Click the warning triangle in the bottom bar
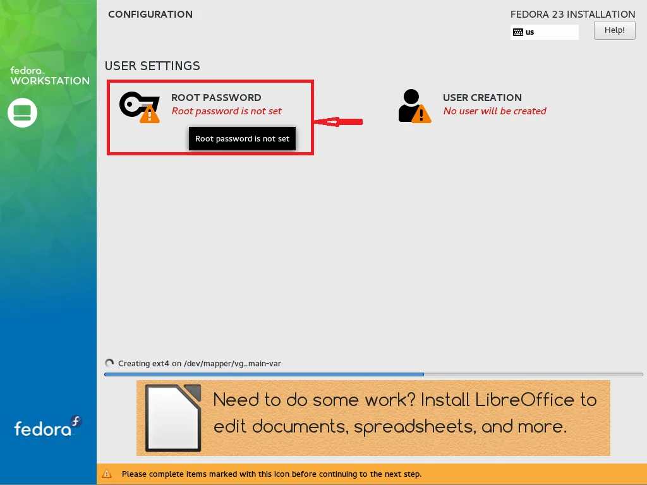 pyautogui.click(x=107, y=474)
